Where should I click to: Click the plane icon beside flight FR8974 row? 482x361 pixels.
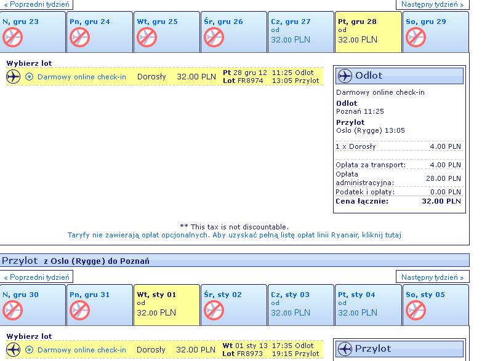[x=13, y=76]
